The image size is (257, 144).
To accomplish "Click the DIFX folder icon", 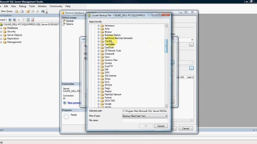I will tap(102, 72).
